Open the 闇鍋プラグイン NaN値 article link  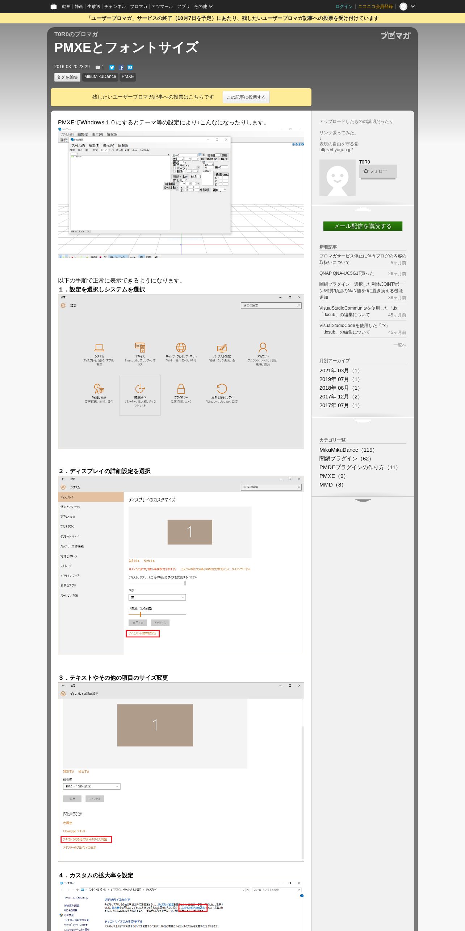(361, 291)
